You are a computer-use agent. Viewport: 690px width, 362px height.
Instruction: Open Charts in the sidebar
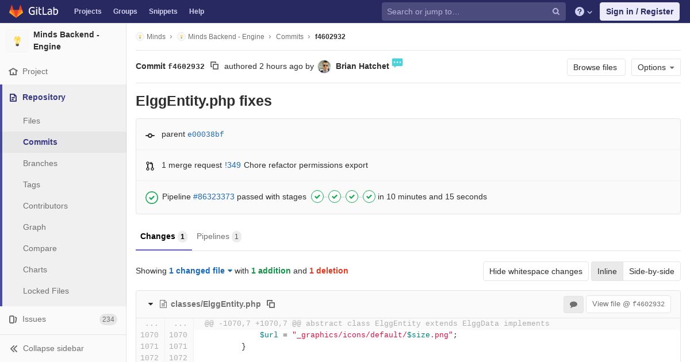tap(35, 269)
